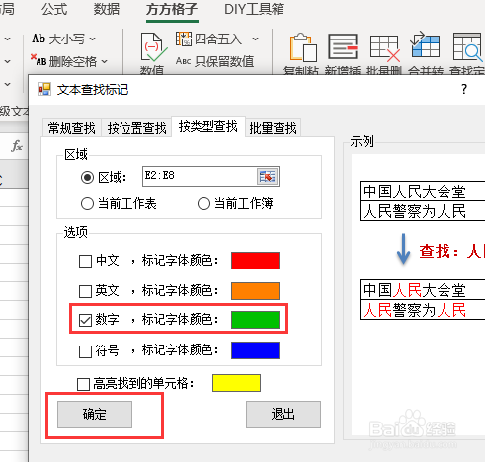The height and width of the screenshot is (462, 485).
Task: Enable the 中文 checkbox
Action: [85, 261]
